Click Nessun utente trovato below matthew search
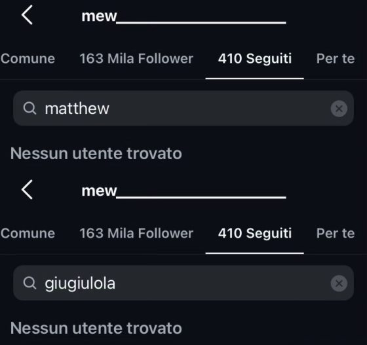Viewport: 367px width, 345px height. click(x=96, y=154)
